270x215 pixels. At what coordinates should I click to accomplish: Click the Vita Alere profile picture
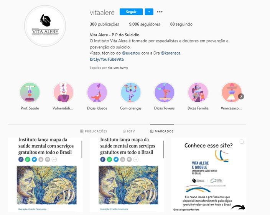click(x=45, y=26)
